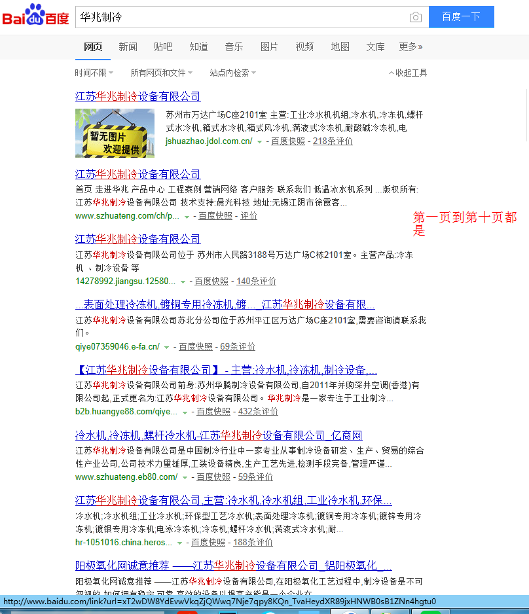The image size is (529, 614).
Task: Click the 百度一下 search button
Action: [x=462, y=17]
